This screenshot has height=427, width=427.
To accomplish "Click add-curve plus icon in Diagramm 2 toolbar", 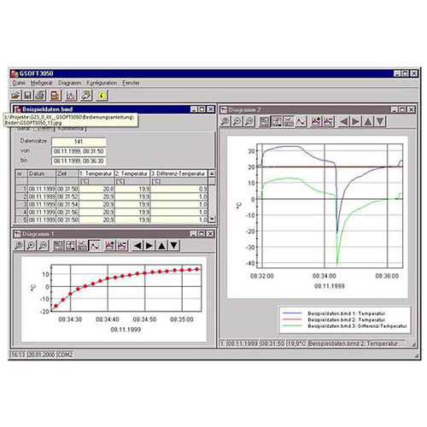I will pyautogui.click(x=316, y=121).
